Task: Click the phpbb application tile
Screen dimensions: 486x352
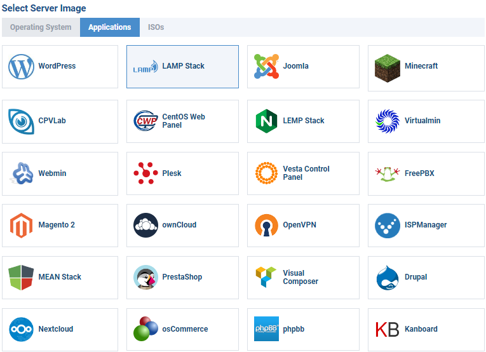Action: [x=303, y=329]
